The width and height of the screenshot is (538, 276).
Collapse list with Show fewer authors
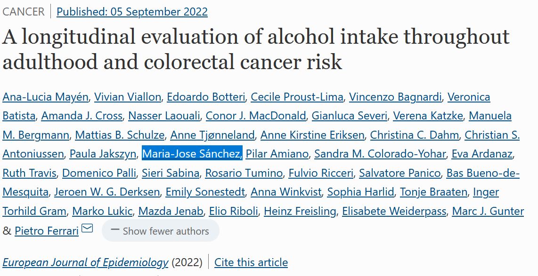161,231
